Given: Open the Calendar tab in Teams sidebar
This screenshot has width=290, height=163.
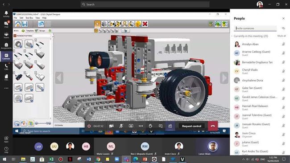Looking at the screenshot, I should pos(6,56).
